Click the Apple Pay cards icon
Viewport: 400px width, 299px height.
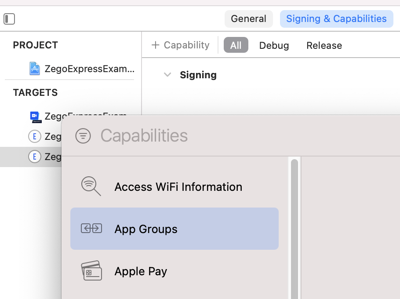(91, 271)
